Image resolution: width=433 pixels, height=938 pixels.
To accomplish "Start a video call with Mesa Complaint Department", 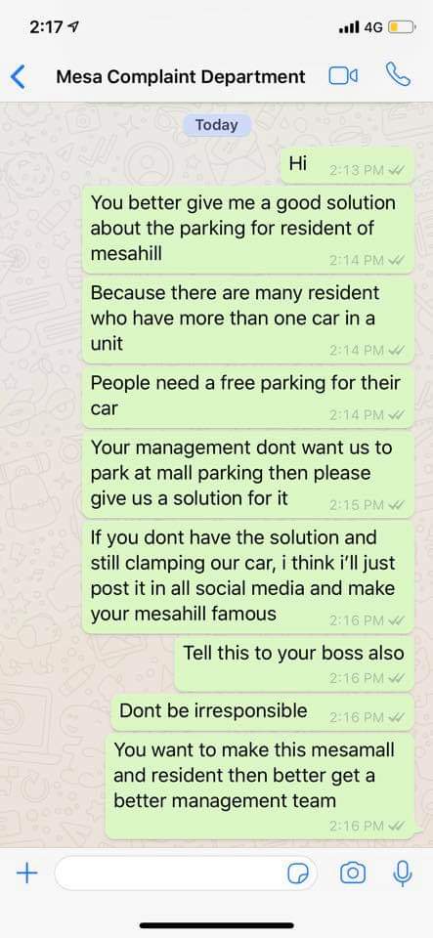I will point(343,76).
